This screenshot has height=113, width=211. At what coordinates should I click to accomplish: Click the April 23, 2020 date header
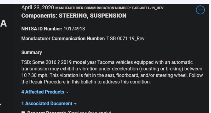click(38, 8)
